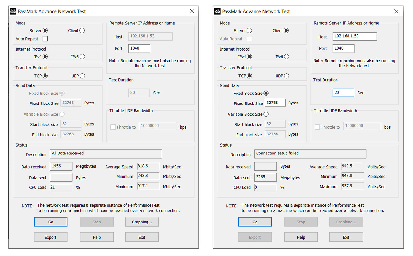Click the Test Duration field in the right window
This screenshot has width=413, height=256.
tap(343, 93)
